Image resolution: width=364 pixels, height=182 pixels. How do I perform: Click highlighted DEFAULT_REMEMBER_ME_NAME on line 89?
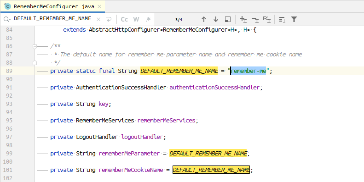click(x=179, y=71)
